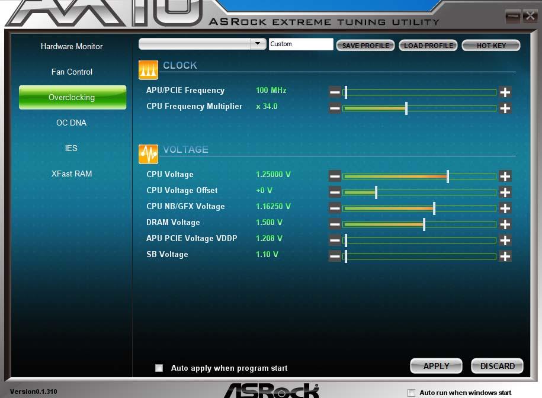This screenshot has height=398, width=542.
Task: Apply the overclocking settings
Action: pyautogui.click(x=436, y=366)
